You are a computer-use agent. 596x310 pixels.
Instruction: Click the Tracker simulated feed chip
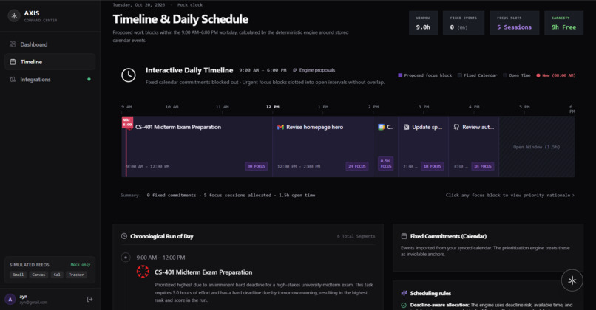click(x=76, y=275)
